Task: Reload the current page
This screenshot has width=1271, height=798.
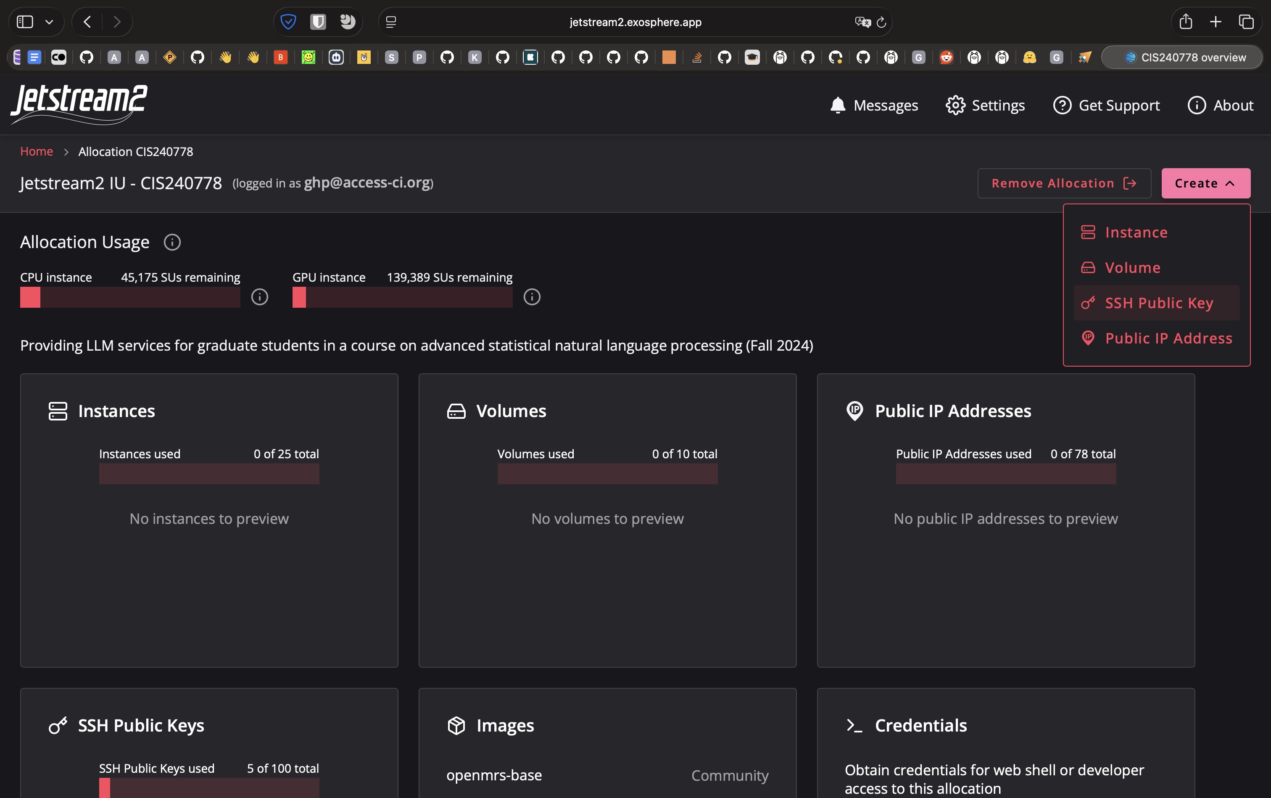Action: (881, 22)
